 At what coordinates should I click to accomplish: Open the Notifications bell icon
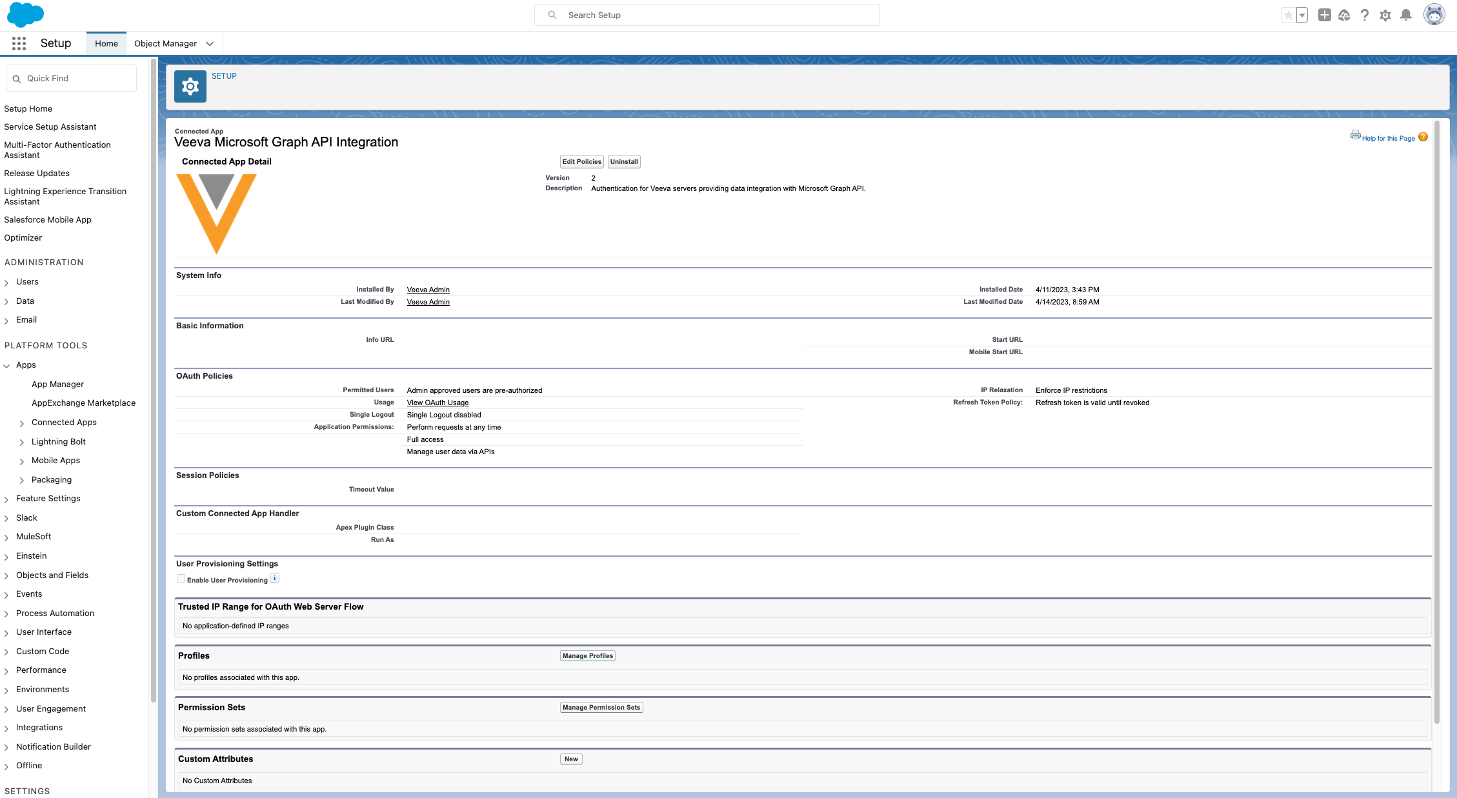pos(1406,15)
